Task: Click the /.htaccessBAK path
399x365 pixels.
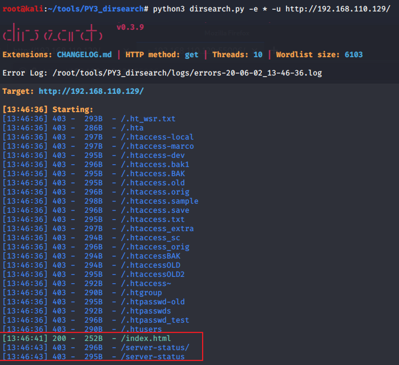Action: pos(150,256)
